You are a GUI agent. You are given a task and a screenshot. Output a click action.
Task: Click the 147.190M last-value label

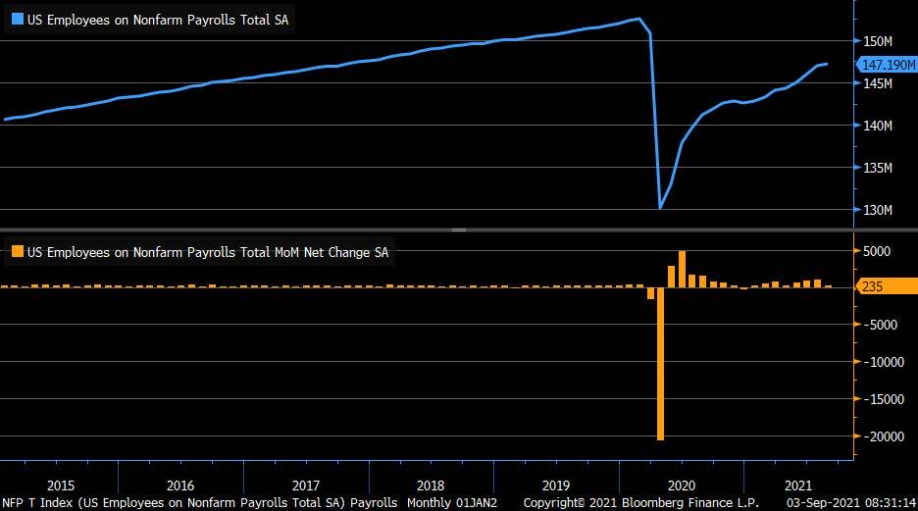888,65
